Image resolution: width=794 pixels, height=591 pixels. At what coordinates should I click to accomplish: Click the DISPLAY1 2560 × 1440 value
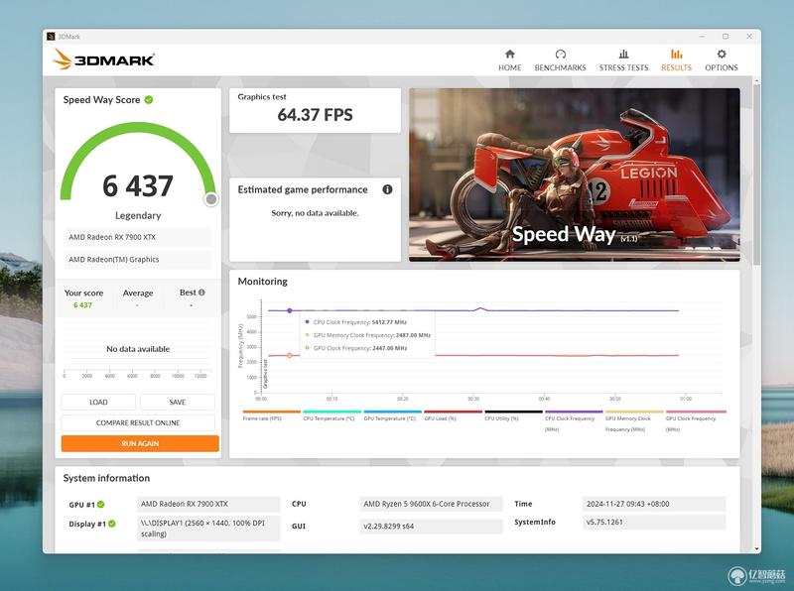coord(208,529)
